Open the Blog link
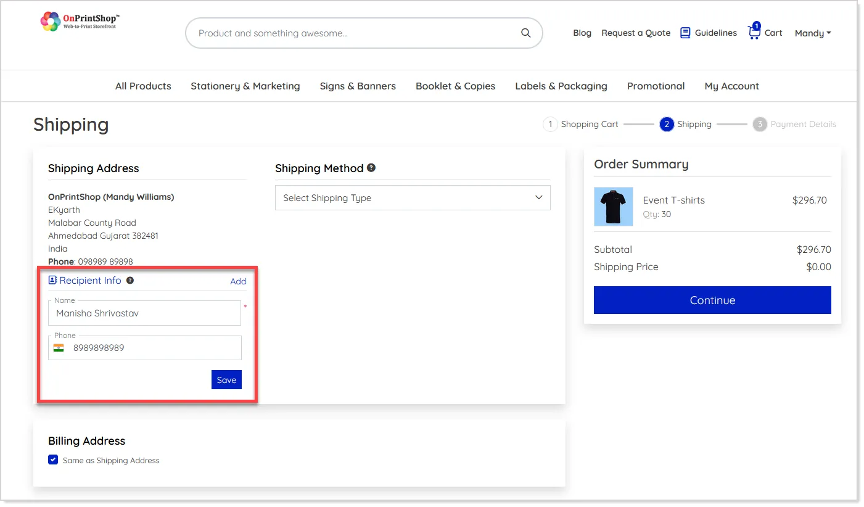Screen dimensions: 864x507 [x=582, y=33]
